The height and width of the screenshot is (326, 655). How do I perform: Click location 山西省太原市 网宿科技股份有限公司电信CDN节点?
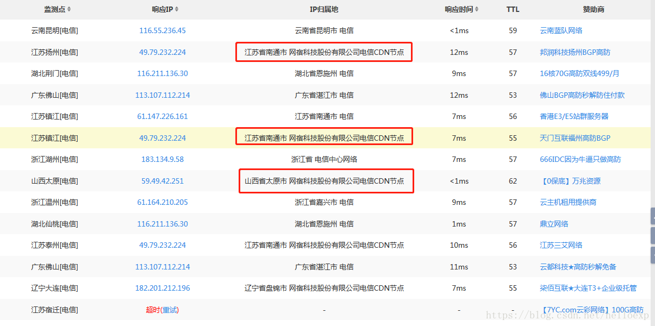click(324, 181)
